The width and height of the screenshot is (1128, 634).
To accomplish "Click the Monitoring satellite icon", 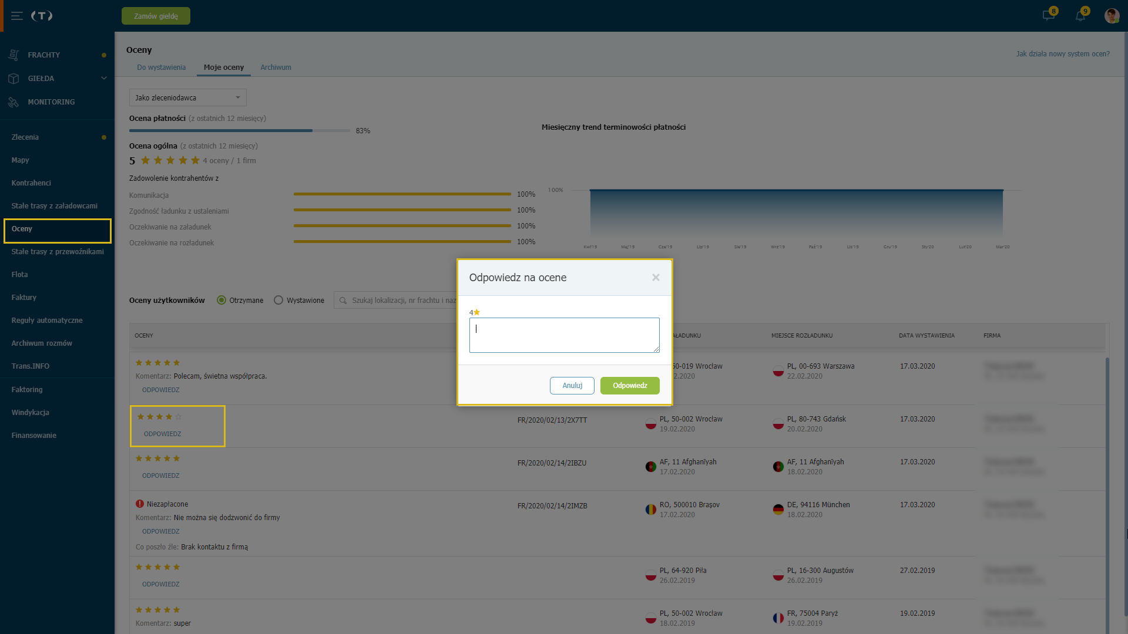I will point(14,102).
